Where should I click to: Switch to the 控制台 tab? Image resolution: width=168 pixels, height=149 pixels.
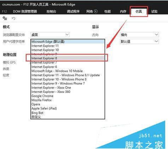coord(51,11)
